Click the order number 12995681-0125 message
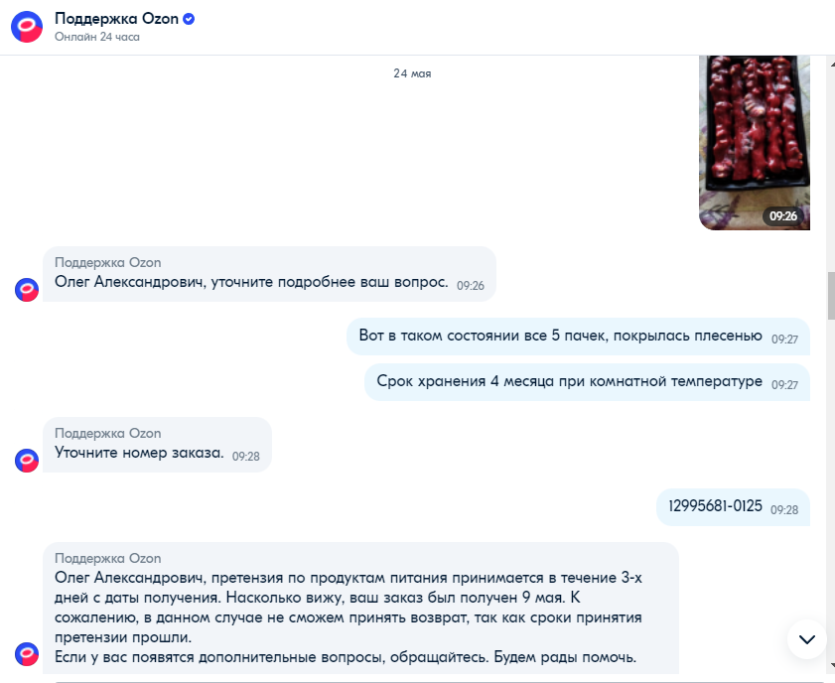This screenshot has width=835, height=683. (x=733, y=507)
